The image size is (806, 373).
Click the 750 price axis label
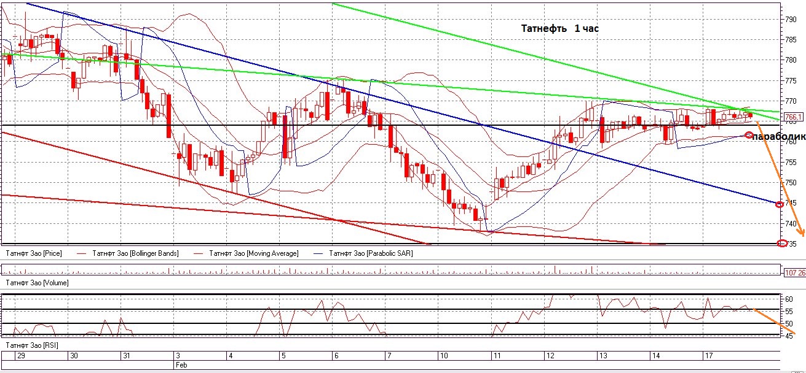click(x=791, y=183)
